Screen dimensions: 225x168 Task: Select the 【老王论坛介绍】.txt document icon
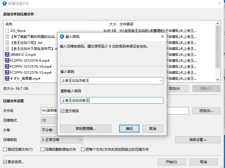[x=7, y=42]
